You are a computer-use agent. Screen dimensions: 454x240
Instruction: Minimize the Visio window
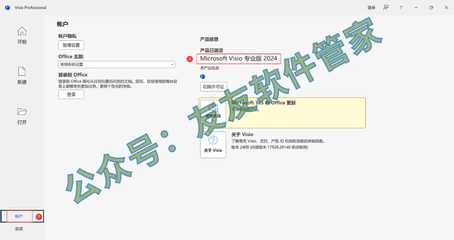click(416, 8)
